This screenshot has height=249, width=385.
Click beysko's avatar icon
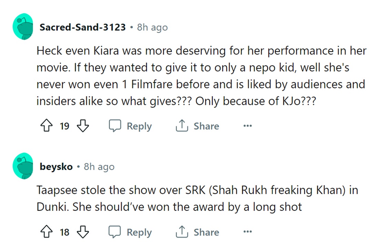(23, 166)
